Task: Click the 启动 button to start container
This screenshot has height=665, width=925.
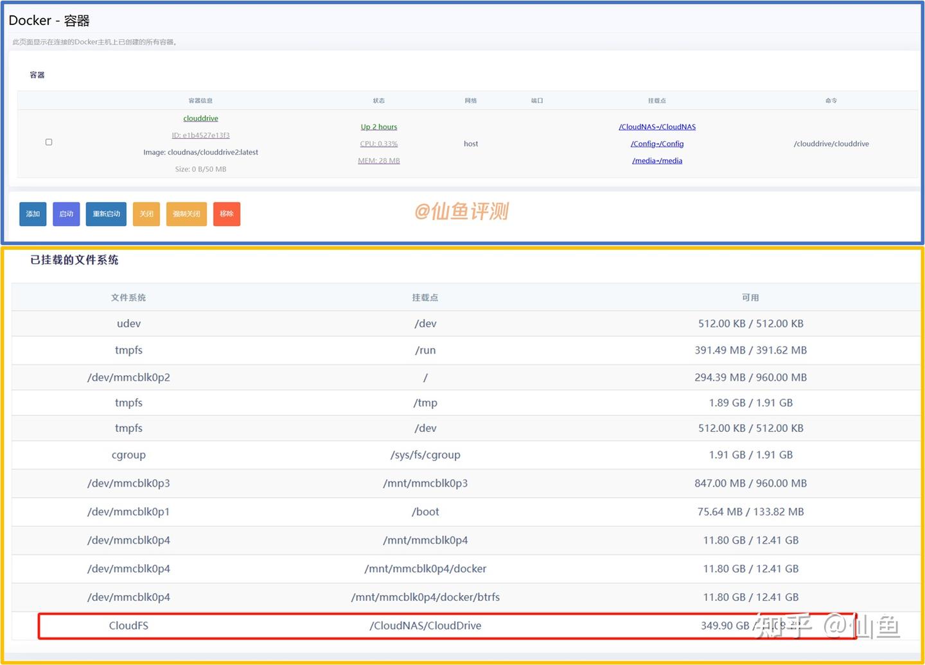Action: coord(66,214)
